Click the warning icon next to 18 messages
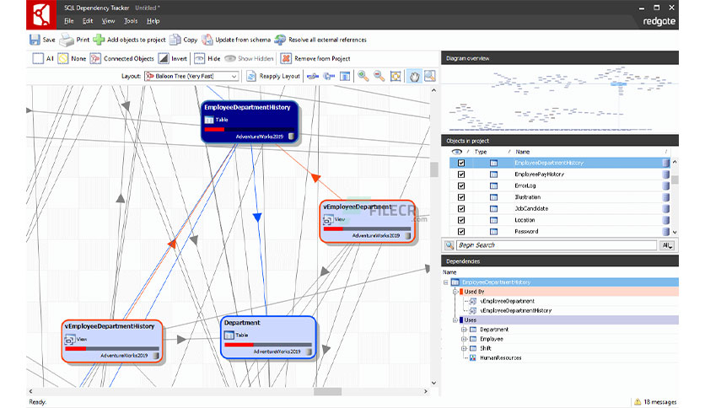The height and width of the screenshot is (408, 705). tap(638, 402)
